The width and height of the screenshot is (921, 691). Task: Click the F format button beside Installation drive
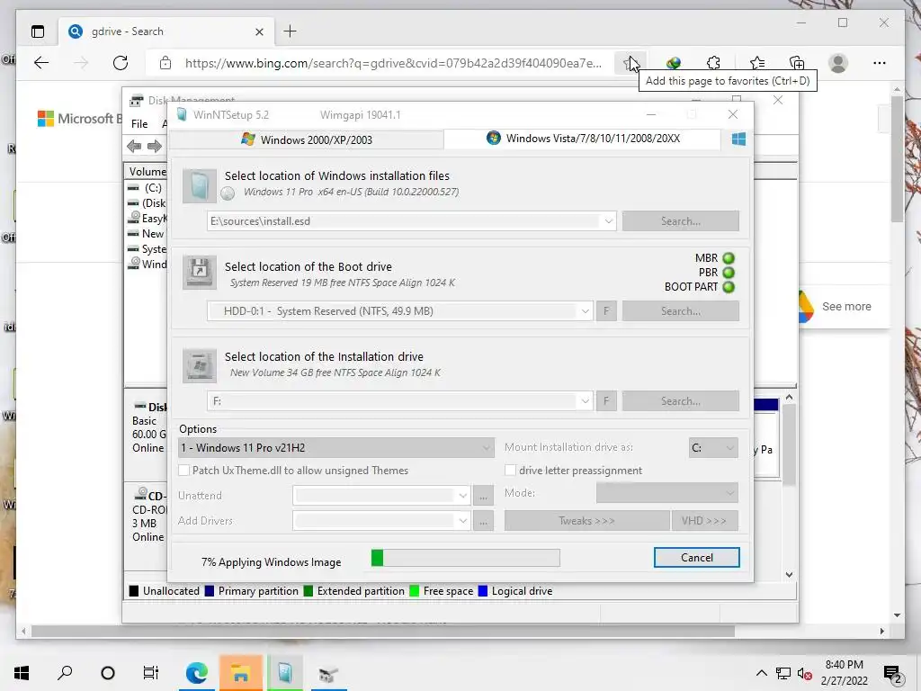tap(606, 401)
